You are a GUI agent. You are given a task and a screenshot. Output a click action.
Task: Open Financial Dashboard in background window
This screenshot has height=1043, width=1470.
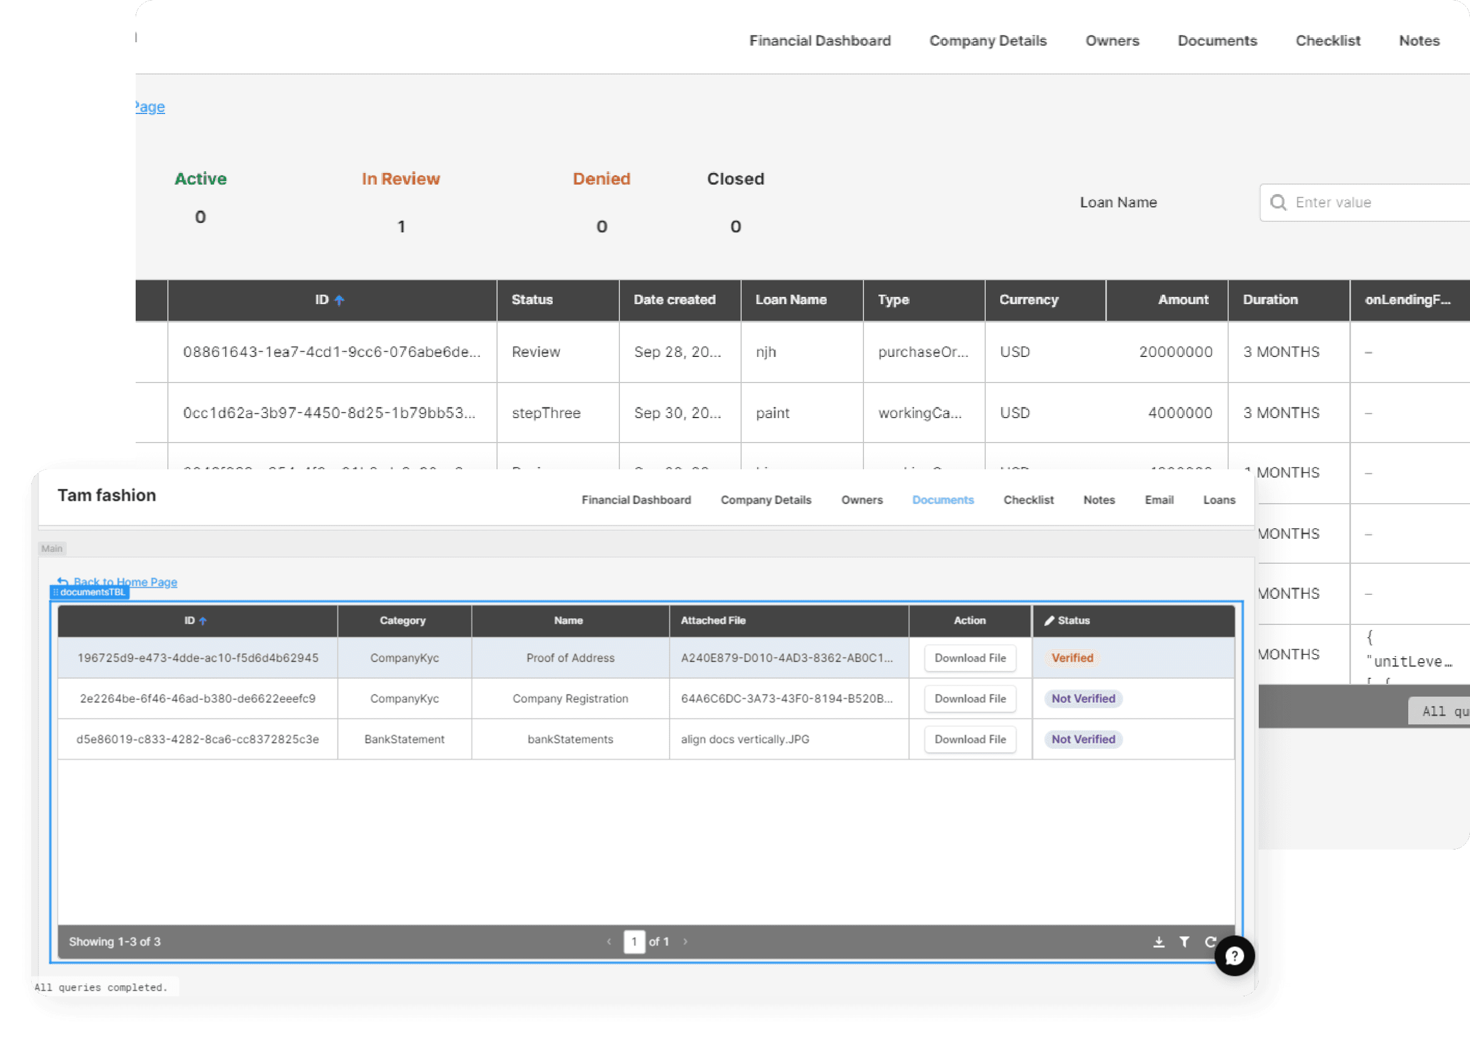coord(820,41)
